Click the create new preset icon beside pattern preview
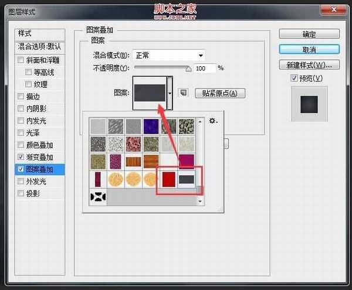Screen dimensions: 352x290 [183, 93]
